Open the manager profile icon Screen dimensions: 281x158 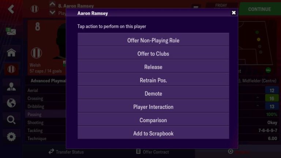pos(11,87)
